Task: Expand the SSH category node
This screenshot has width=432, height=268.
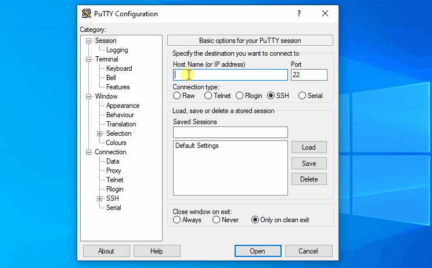Action: (100, 198)
